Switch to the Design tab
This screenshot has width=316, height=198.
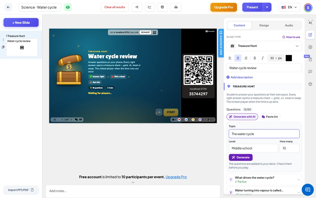[264, 25]
